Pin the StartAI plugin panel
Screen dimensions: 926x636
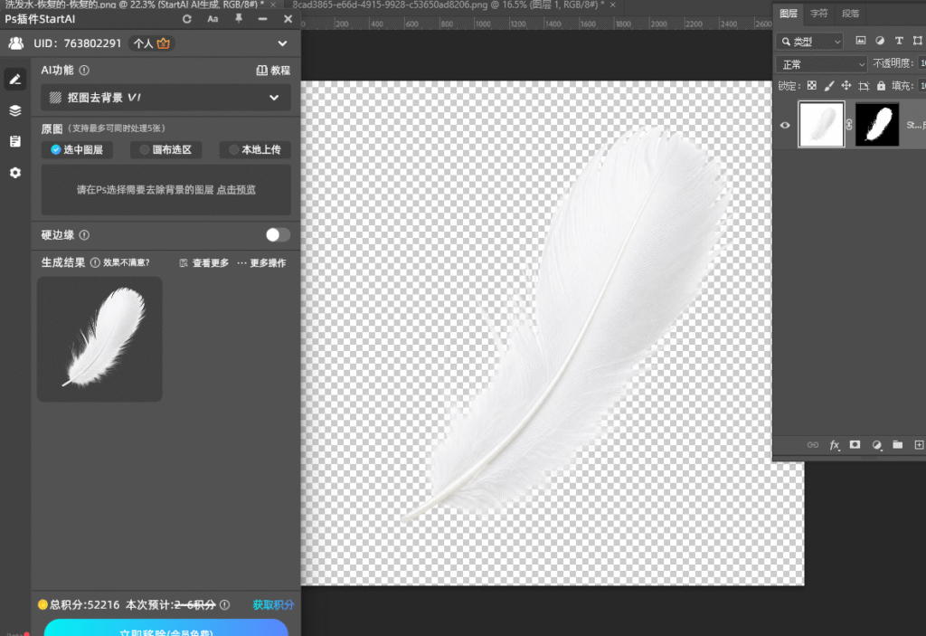239,19
